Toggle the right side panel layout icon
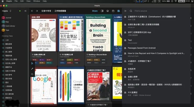The image size is (194, 107). (102, 11)
